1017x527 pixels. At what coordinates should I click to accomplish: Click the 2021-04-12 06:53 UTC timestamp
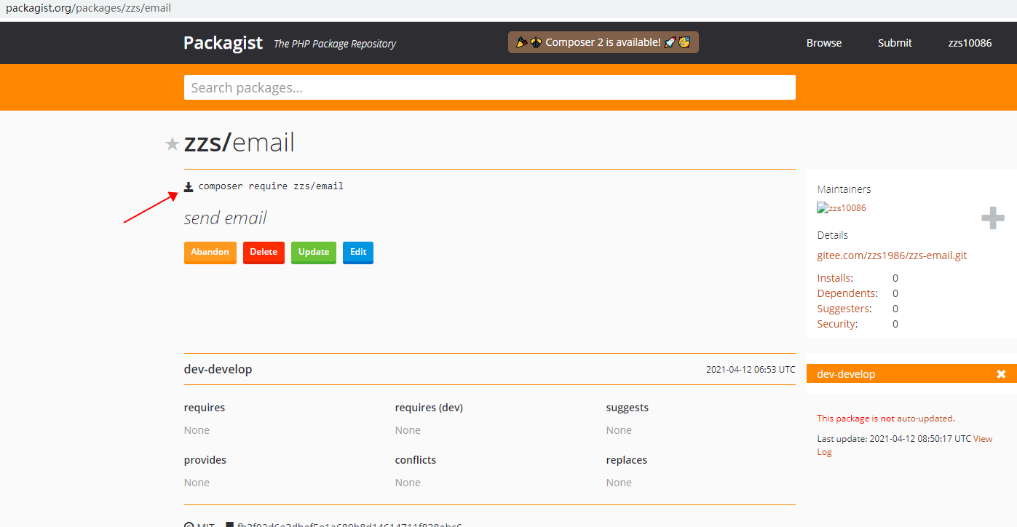(751, 370)
